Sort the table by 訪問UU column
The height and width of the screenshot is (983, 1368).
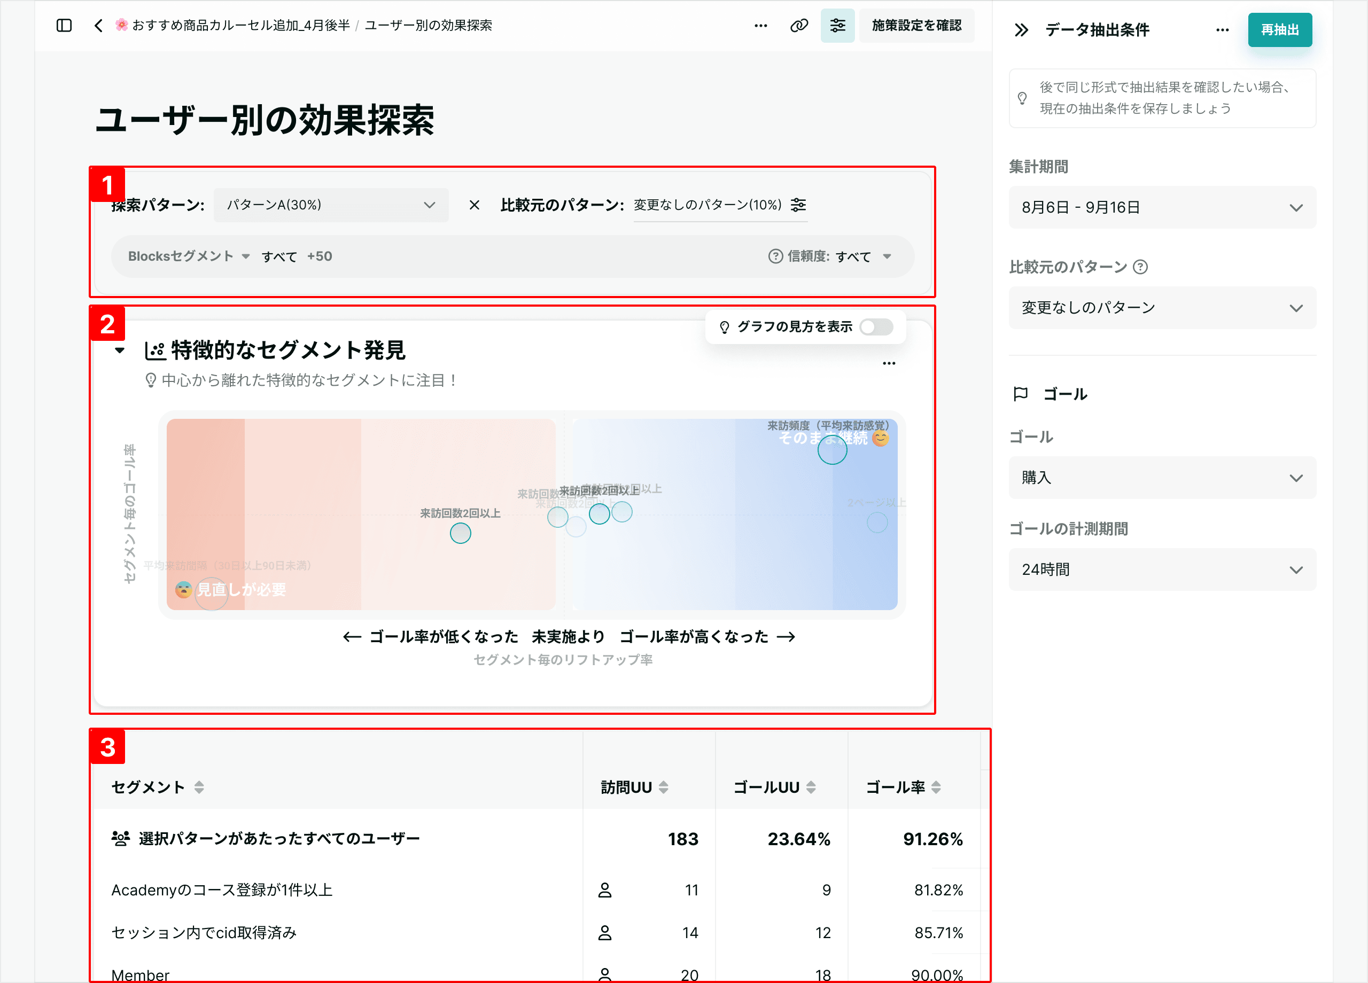click(664, 787)
